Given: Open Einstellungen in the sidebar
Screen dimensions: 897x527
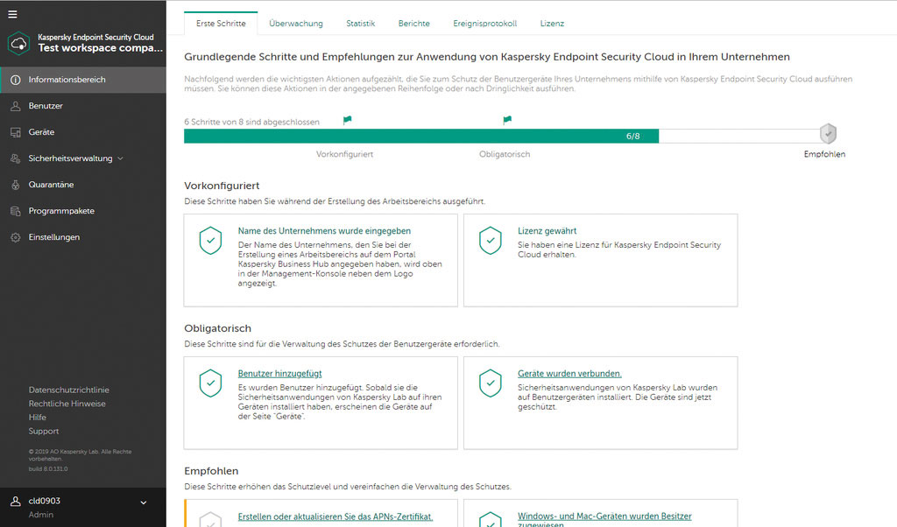Looking at the screenshot, I should [83, 238].
